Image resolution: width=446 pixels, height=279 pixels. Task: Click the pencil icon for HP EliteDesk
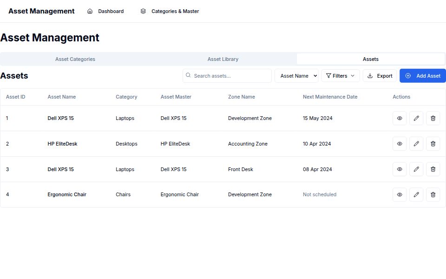(416, 144)
